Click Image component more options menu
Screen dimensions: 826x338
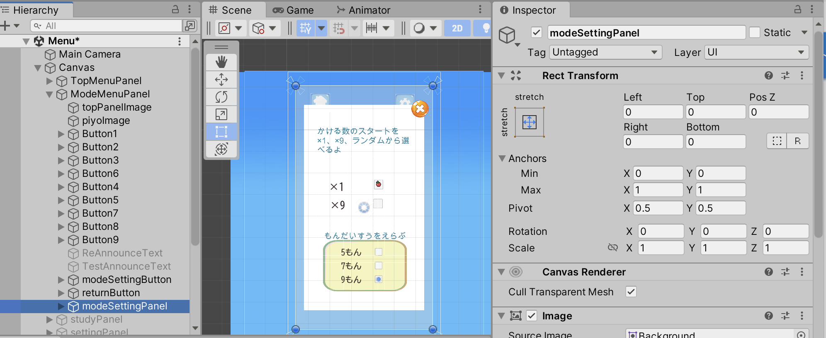tap(802, 316)
